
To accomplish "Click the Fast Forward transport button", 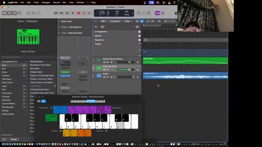I will (x=61, y=13).
